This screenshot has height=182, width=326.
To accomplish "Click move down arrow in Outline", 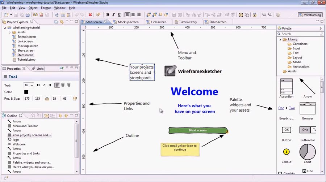I will (60, 116).
